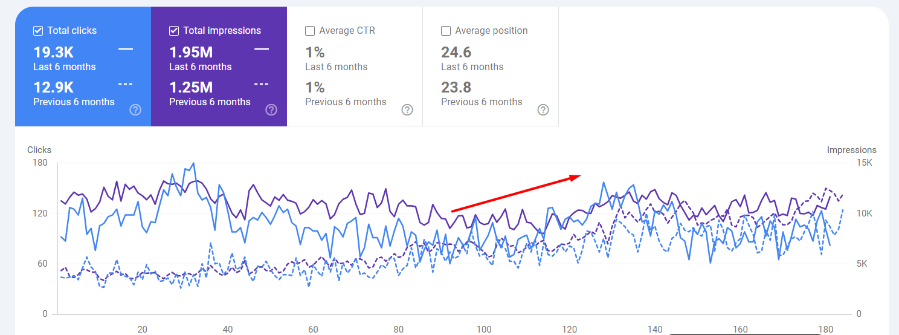Click the Impressions axis label

[x=851, y=150]
